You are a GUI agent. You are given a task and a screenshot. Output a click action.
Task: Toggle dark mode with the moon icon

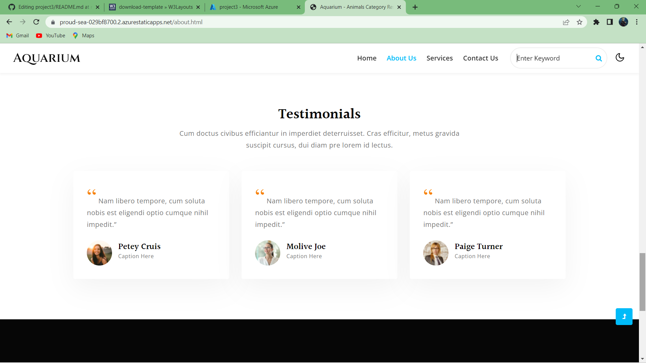pos(620,58)
